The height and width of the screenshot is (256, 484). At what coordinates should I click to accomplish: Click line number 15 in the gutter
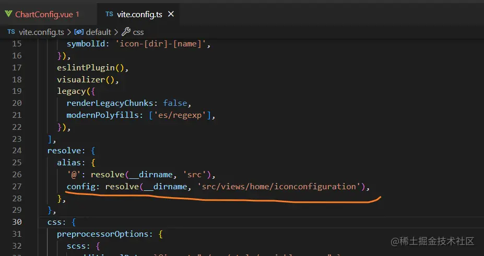coord(17,44)
